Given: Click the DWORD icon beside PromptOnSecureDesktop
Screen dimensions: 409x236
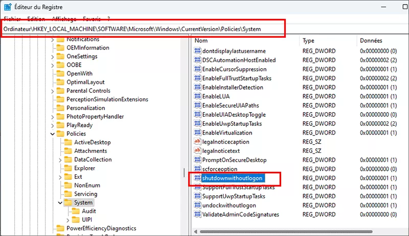Looking at the screenshot, I should 198,160.
